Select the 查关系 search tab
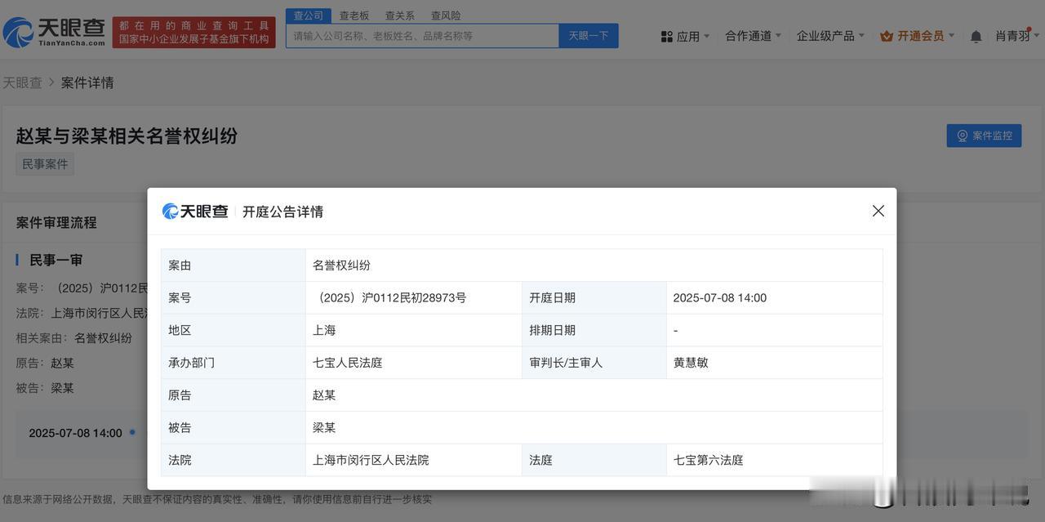The image size is (1045, 522). [x=400, y=16]
